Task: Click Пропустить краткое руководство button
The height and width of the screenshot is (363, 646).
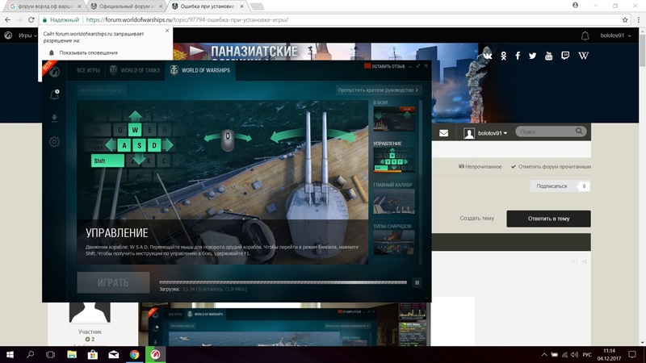Action: coord(378,90)
